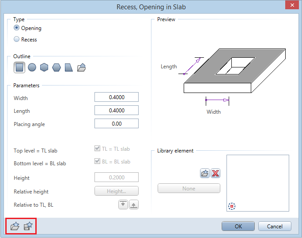Click the 'Placing angle' label
The image size is (302, 238).
[x=29, y=124]
